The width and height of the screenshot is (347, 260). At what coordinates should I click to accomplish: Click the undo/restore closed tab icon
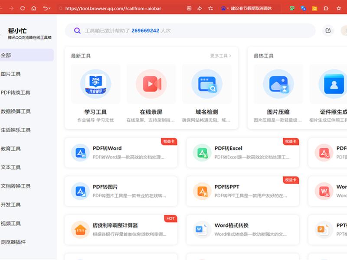45,8
